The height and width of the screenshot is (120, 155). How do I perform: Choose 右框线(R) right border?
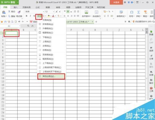(52, 50)
